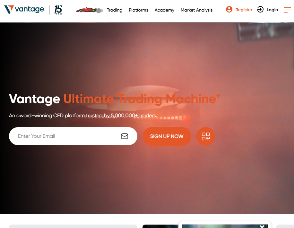
Task: Click the Register user icon
Action: (x=229, y=9)
